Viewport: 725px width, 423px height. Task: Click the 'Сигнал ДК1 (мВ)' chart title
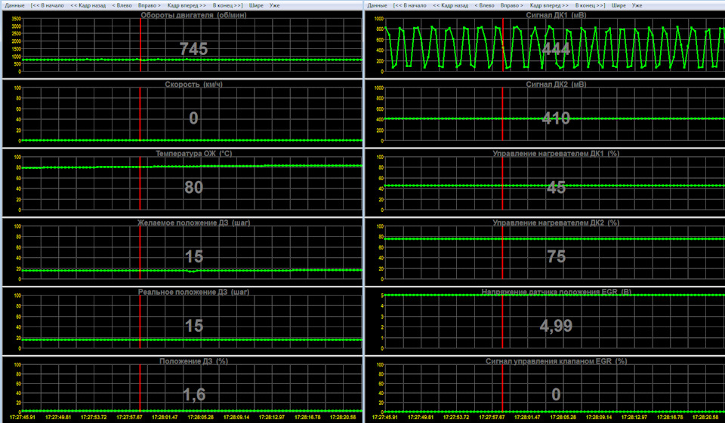(x=557, y=15)
